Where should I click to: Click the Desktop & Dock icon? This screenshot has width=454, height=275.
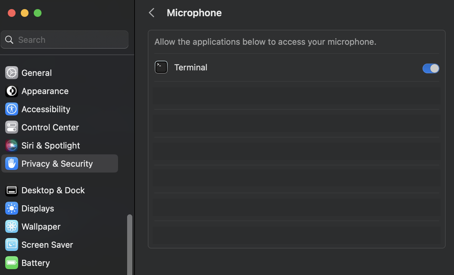12,190
